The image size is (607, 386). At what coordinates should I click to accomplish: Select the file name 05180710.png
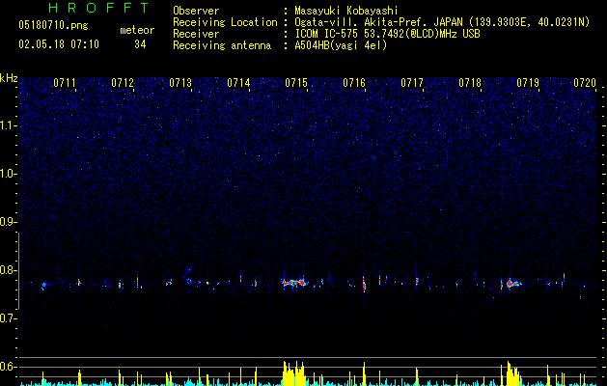pos(53,26)
